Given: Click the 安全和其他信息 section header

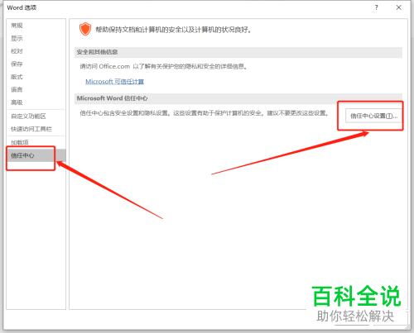Looking at the screenshot, I should [238, 52].
